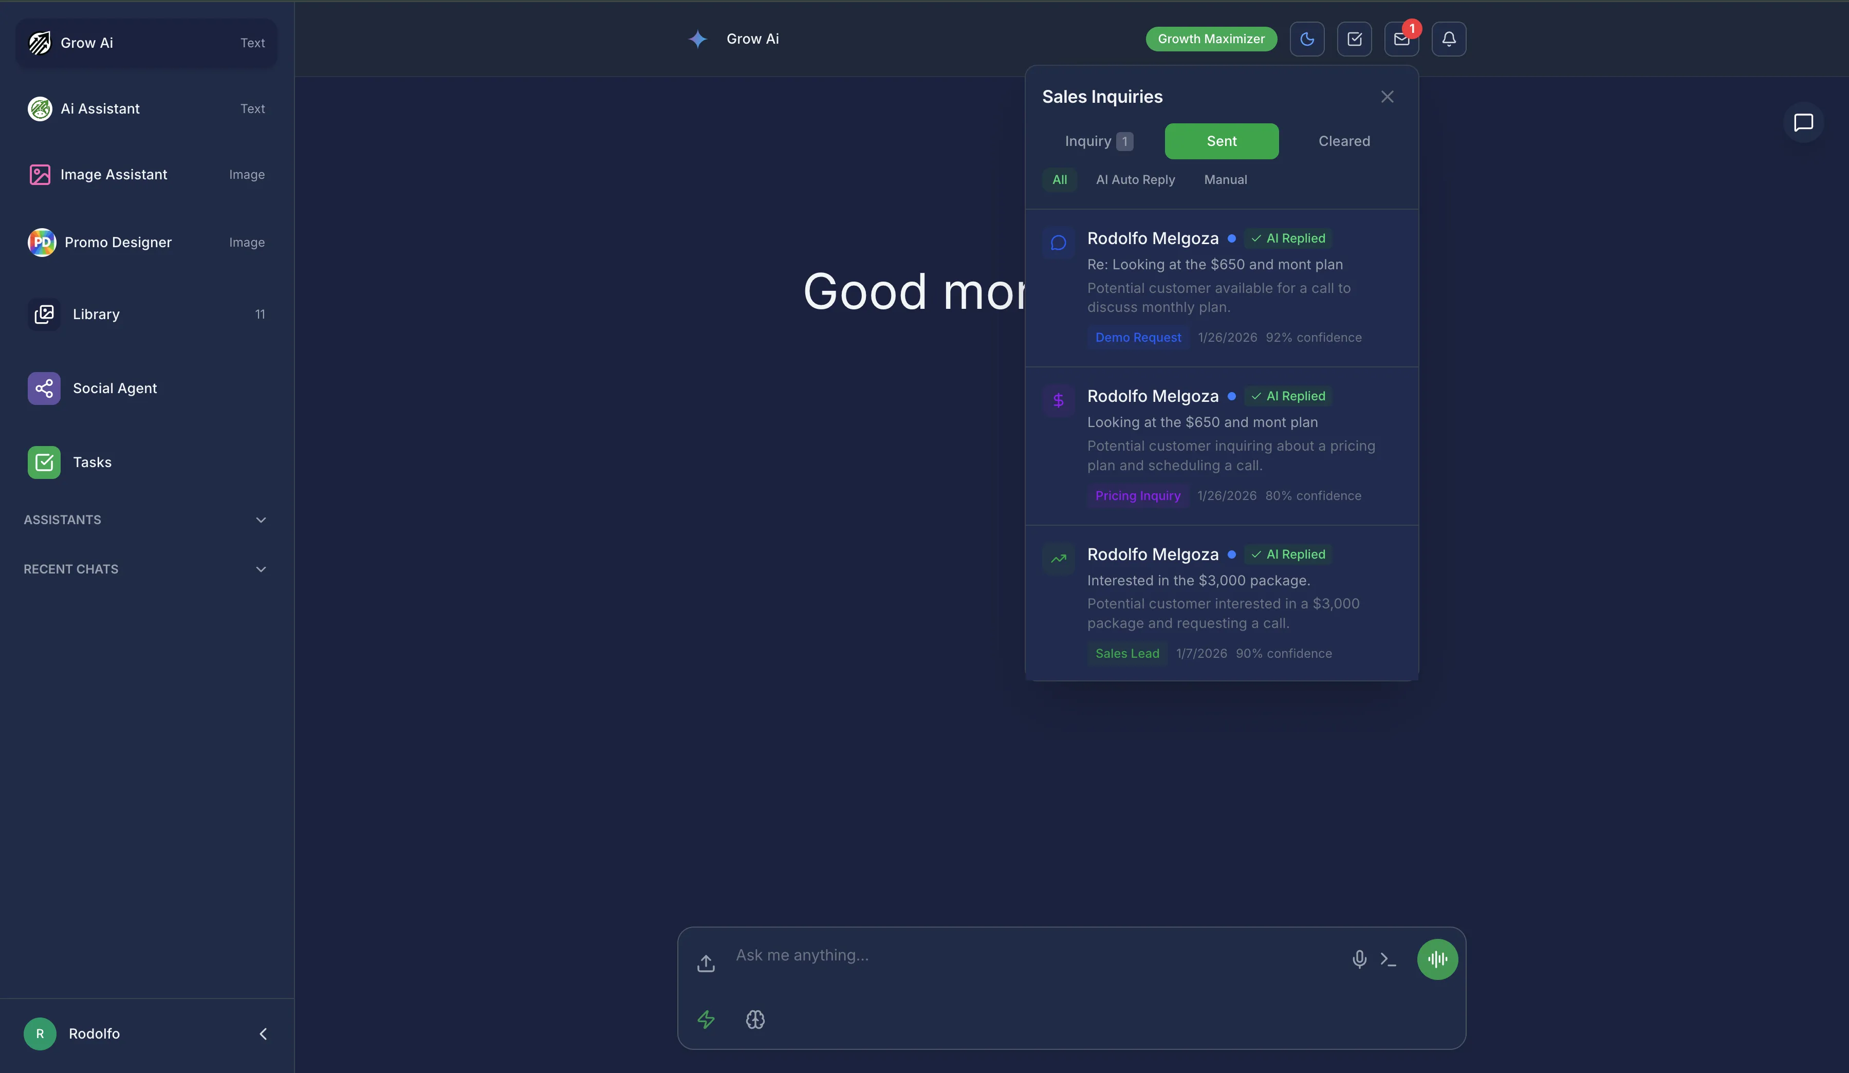The height and width of the screenshot is (1073, 1849).
Task: Open the tasks checklist icon in header
Action: [x=1354, y=39]
